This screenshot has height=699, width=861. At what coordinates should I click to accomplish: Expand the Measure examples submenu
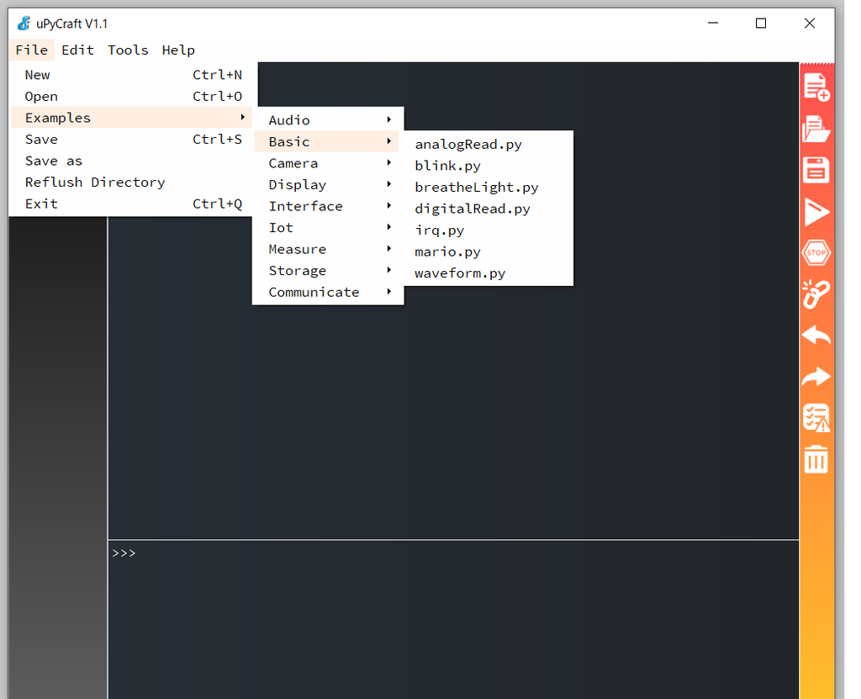[329, 248]
